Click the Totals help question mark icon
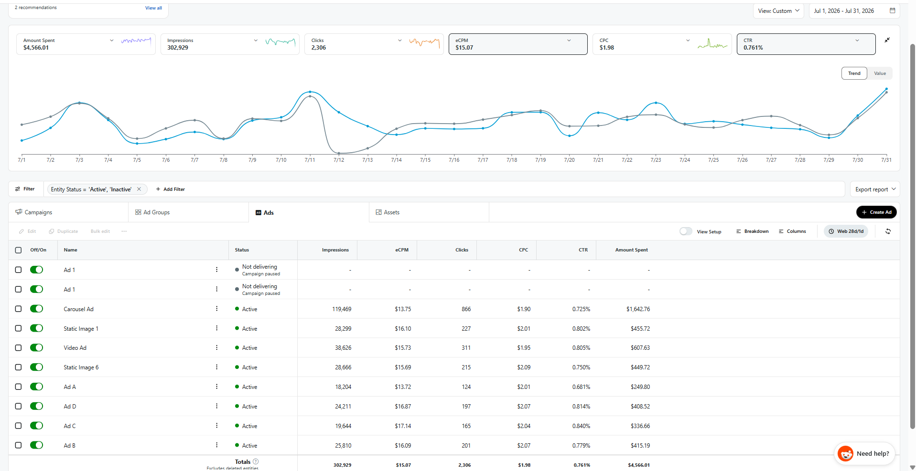The width and height of the screenshot is (916, 471). [x=256, y=461]
